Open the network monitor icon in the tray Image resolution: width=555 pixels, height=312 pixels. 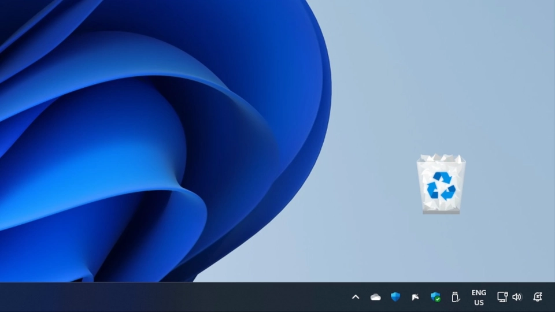coord(502,297)
